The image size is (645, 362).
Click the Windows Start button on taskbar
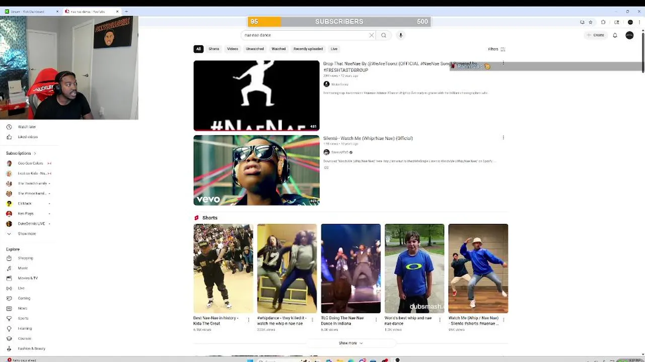[249, 360]
